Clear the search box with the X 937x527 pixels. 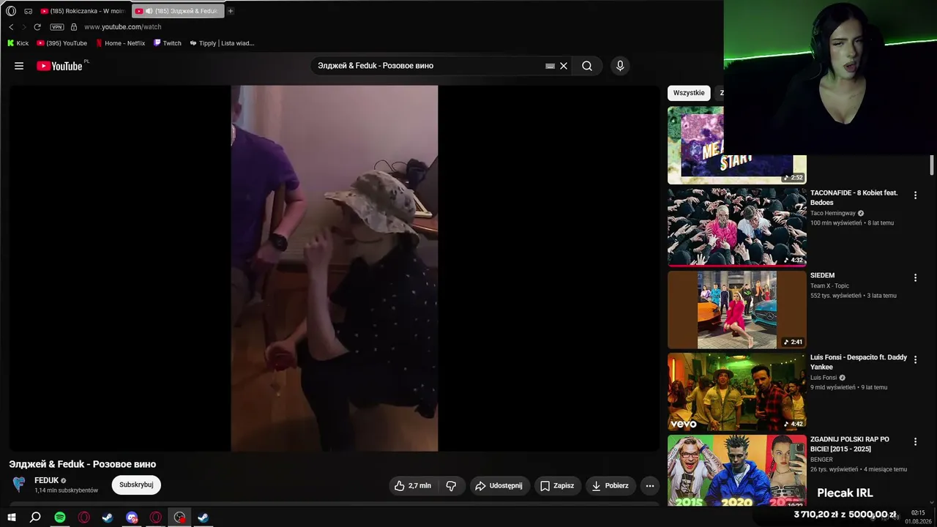pos(564,66)
